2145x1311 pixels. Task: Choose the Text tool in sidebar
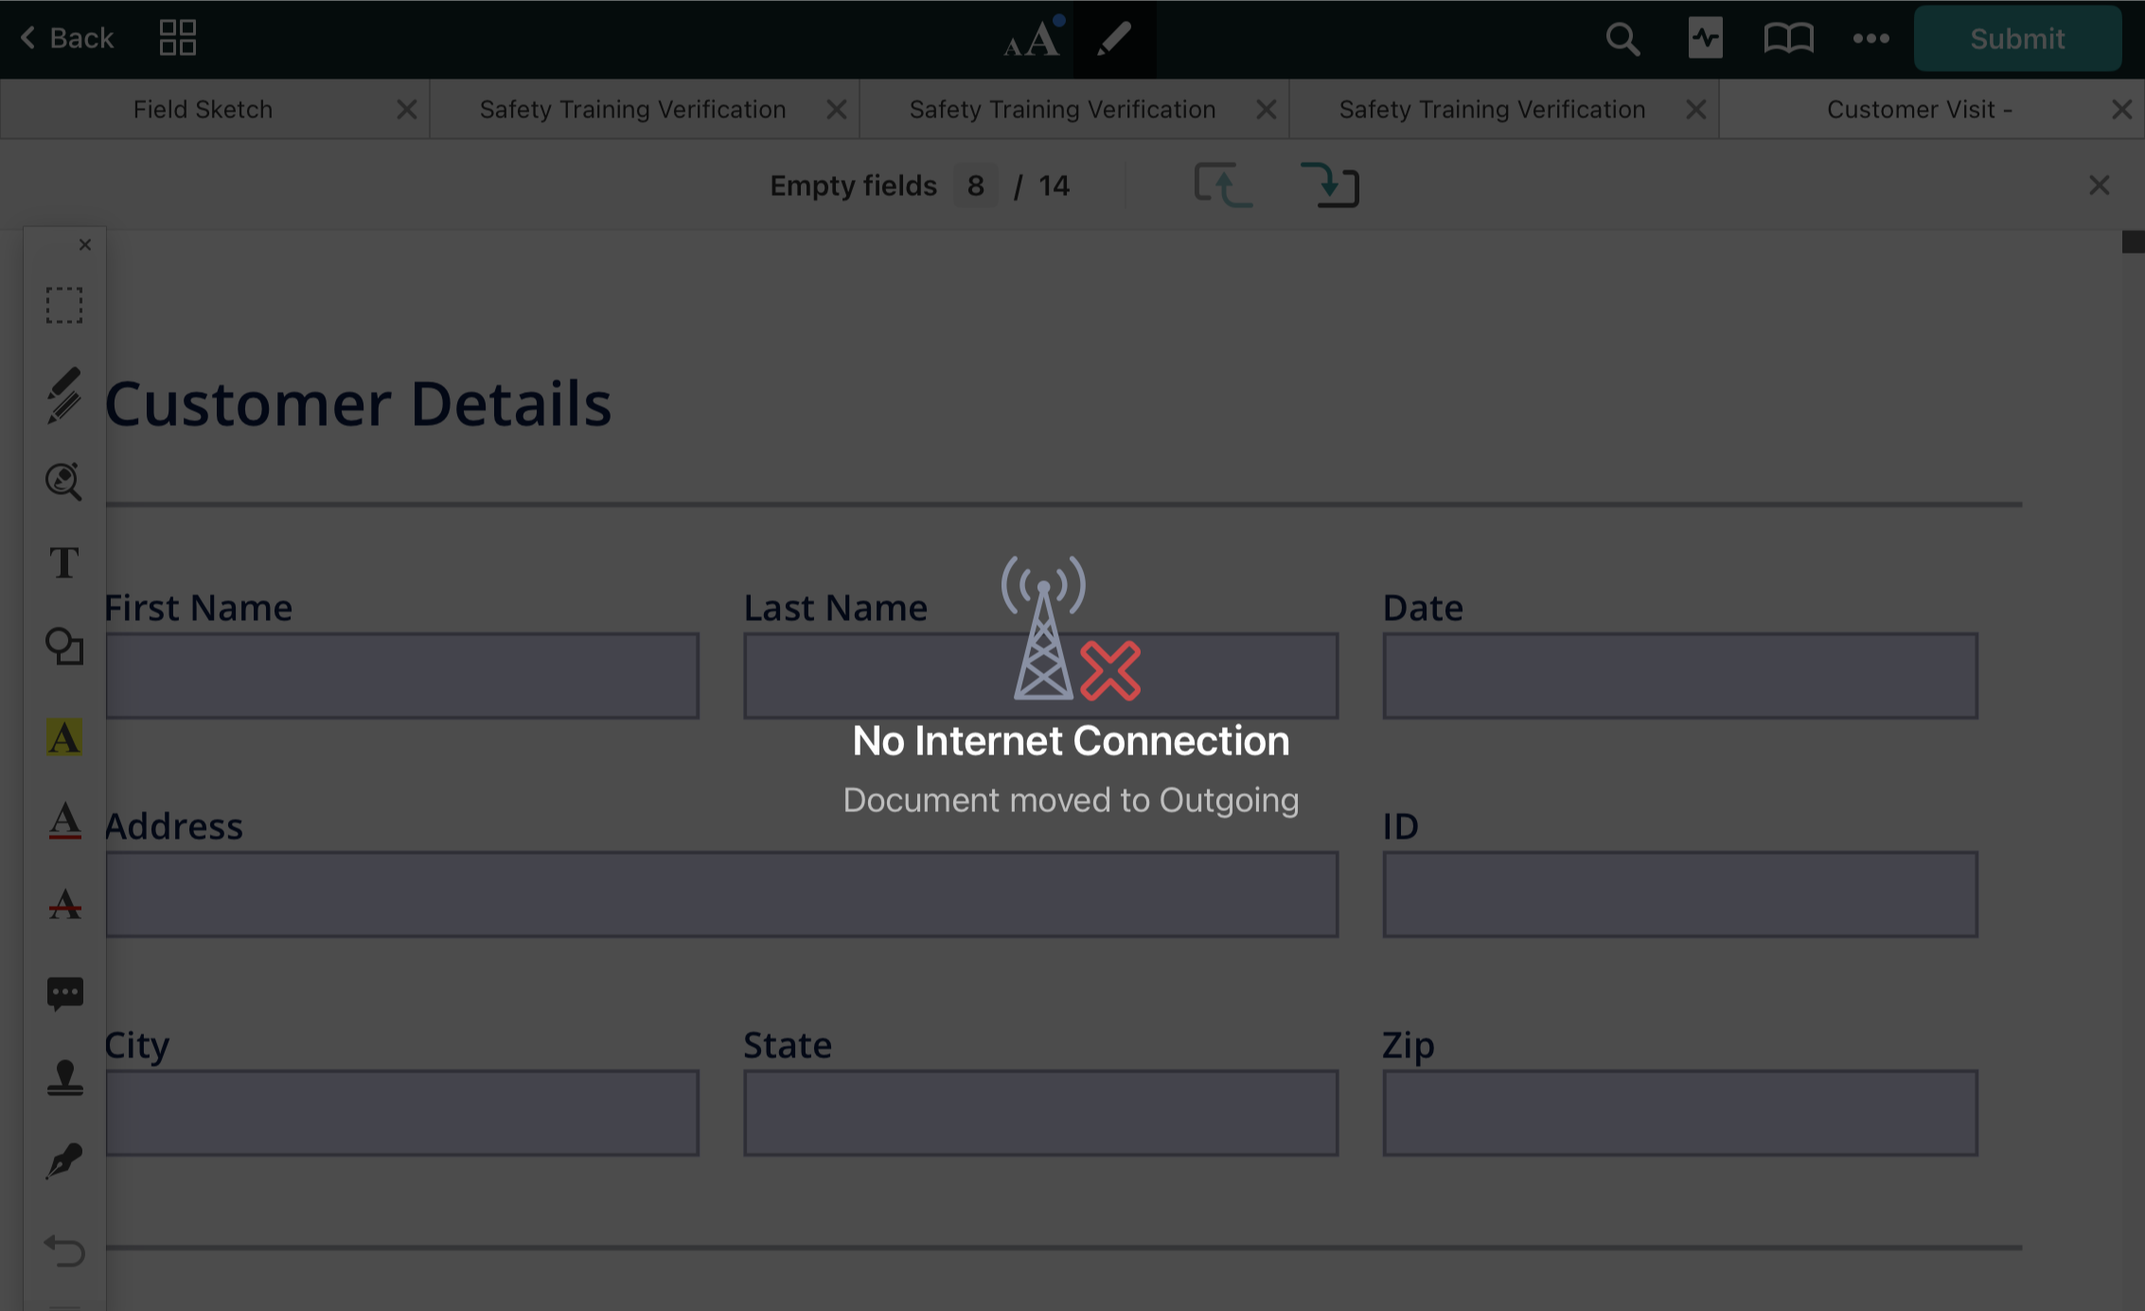[64, 563]
